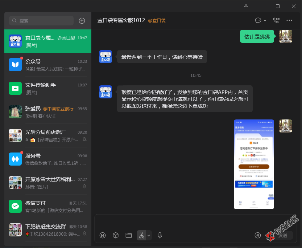Open the 张爱民 conversation
The width and height of the screenshot is (302, 248).
(x=48, y=112)
